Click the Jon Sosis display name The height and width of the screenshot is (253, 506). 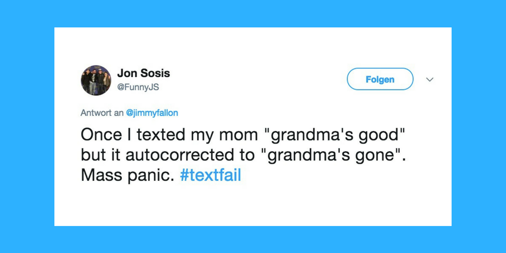point(143,73)
